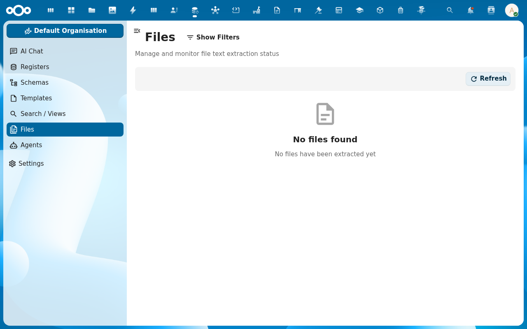Open the code brackets app icon
This screenshot has width=527, height=329.
click(x=236, y=10)
